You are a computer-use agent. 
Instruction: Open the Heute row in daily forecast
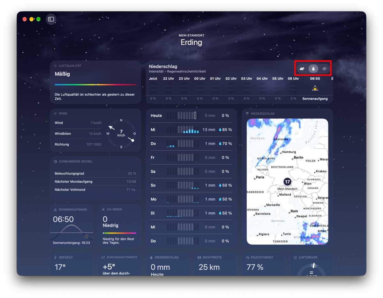(191, 115)
